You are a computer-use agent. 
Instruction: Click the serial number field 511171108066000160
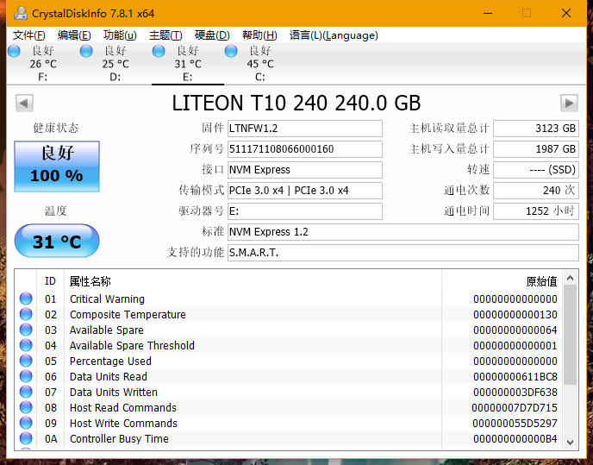point(305,149)
